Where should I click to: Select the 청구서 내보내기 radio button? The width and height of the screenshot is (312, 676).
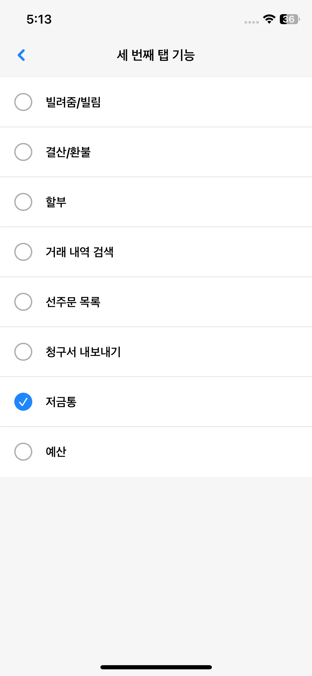tap(23, 352)
